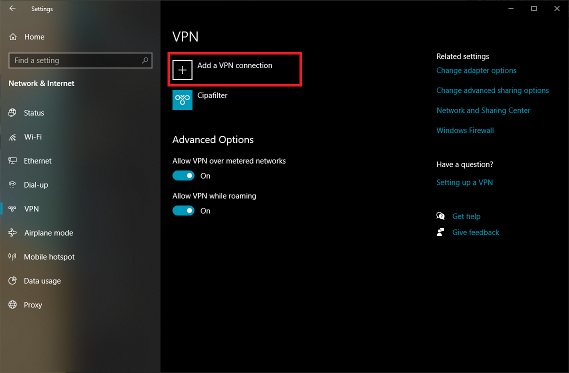The height and width of the screenshot is (373, 569).
Task: Click the Get help chat icon
Action: (440, 216)
